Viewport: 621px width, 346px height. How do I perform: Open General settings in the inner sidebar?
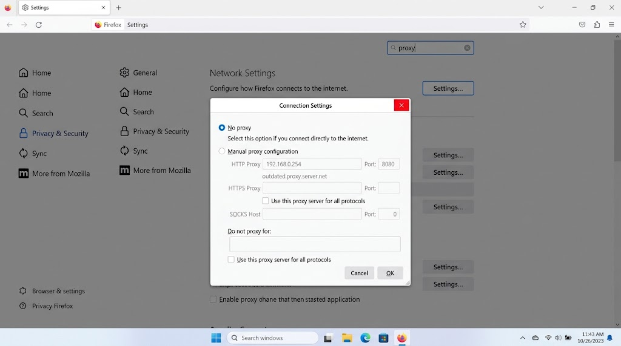tap(138, 73)
